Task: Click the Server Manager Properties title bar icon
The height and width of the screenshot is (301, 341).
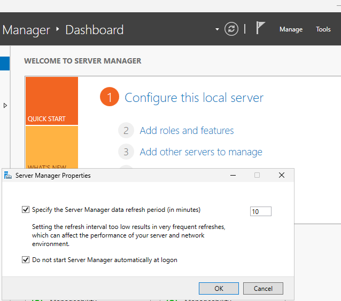Action: pyautogui.click(x=8, y=176)
